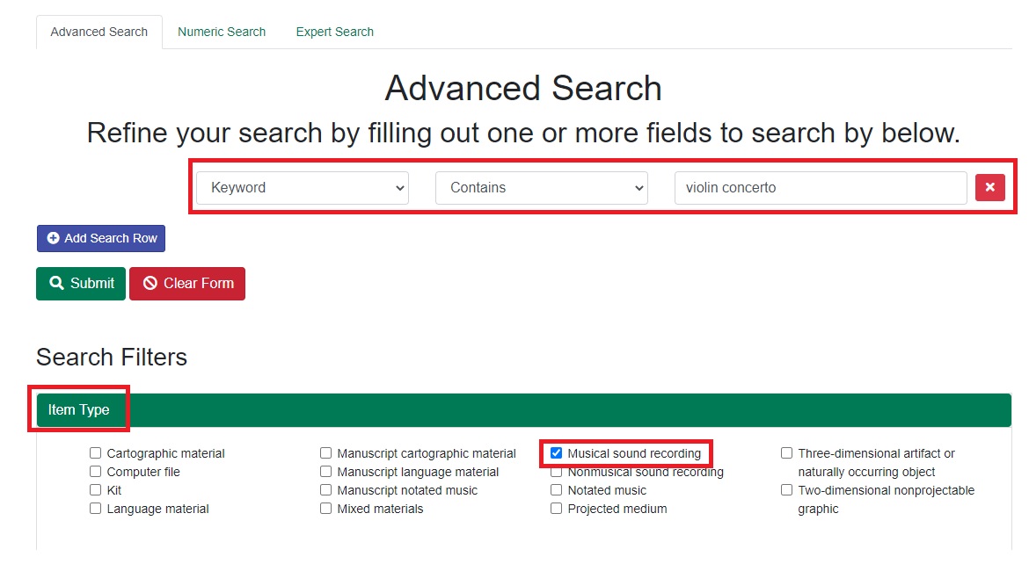Click the plus icon on Add Search Row

(51, 238)
